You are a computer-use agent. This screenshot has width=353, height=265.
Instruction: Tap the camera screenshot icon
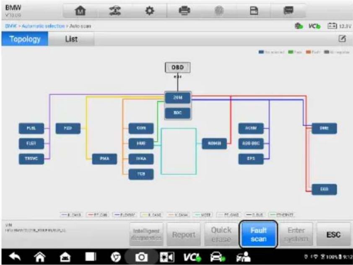click(x=141, y=257)
